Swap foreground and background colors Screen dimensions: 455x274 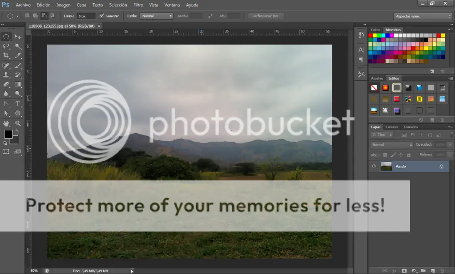(x=17, y=131)
